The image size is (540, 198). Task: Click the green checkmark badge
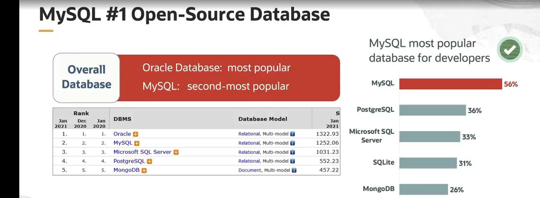point(509,50)
